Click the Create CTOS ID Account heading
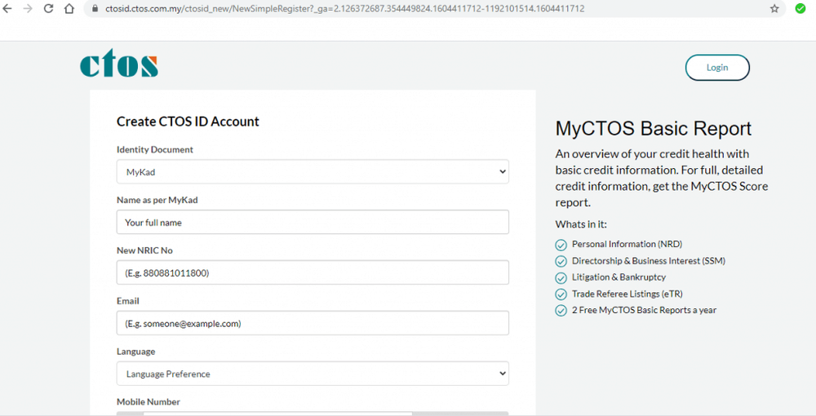 point(188,122)
